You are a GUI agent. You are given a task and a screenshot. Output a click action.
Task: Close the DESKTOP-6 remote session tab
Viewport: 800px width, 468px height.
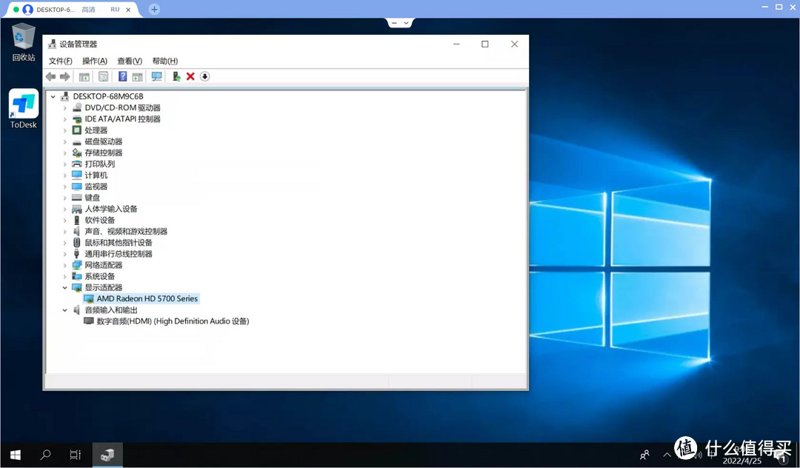click(x=128, y=10)
